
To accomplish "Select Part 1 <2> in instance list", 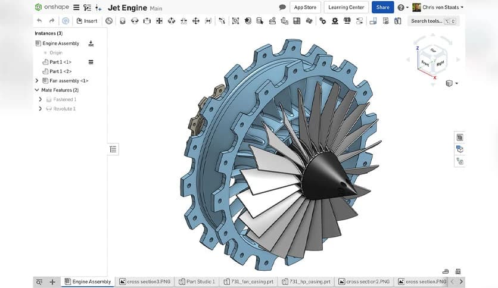I will tap(60, 71).
